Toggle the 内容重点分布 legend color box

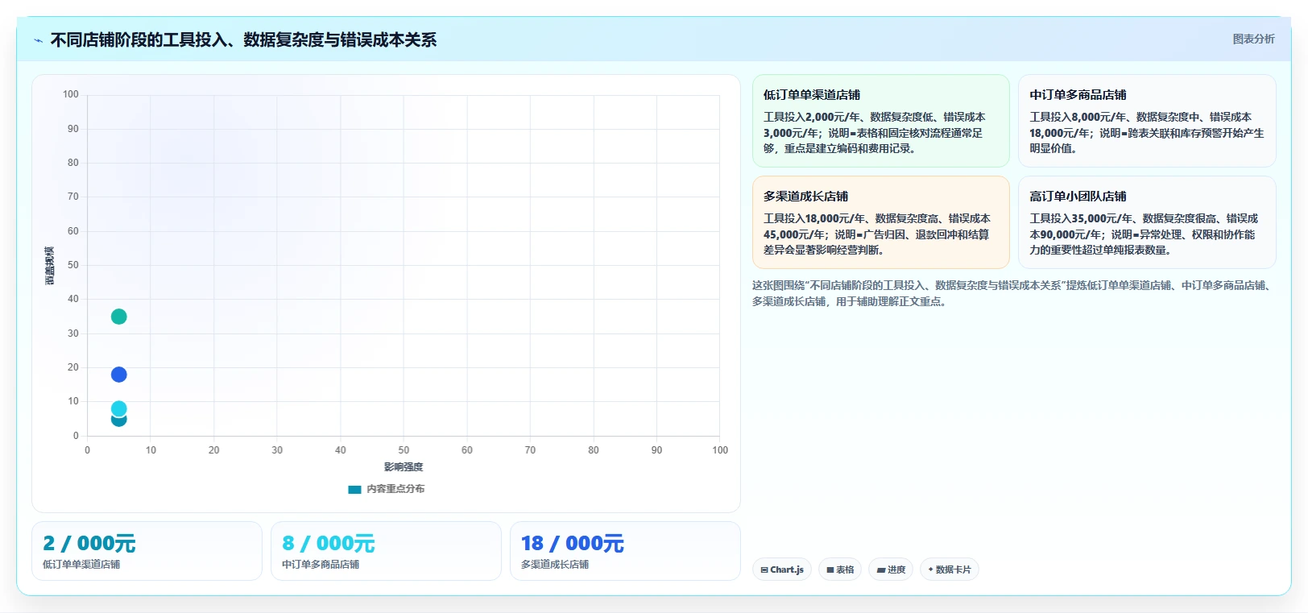(354, 489)
